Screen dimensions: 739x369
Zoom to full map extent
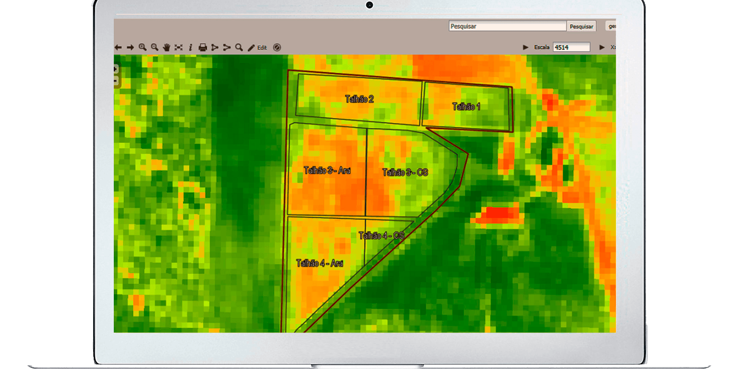point(178,47)
